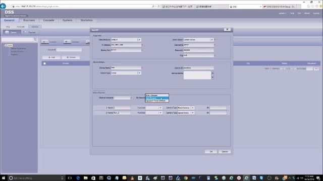
Task: Close the Add device dialog with X
Action: tap(227, 30)
